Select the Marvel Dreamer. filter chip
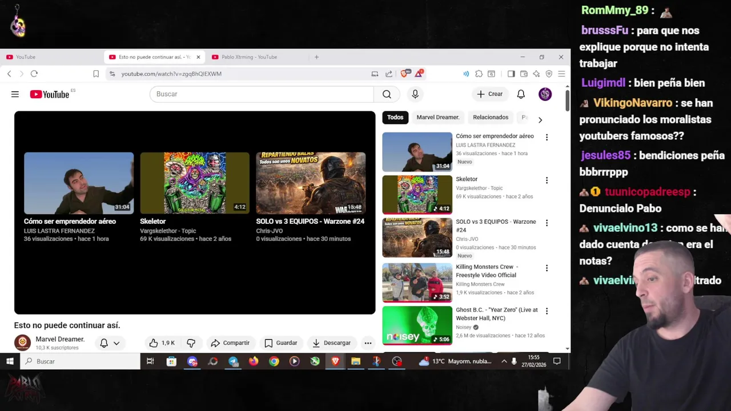731x411 pixels. click(x=438, y=117)
